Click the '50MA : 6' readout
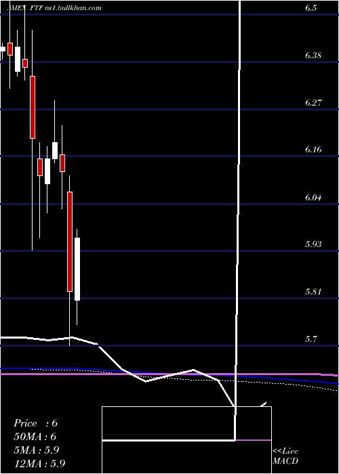This screenshot has height=474, width=339. (35, 437)
